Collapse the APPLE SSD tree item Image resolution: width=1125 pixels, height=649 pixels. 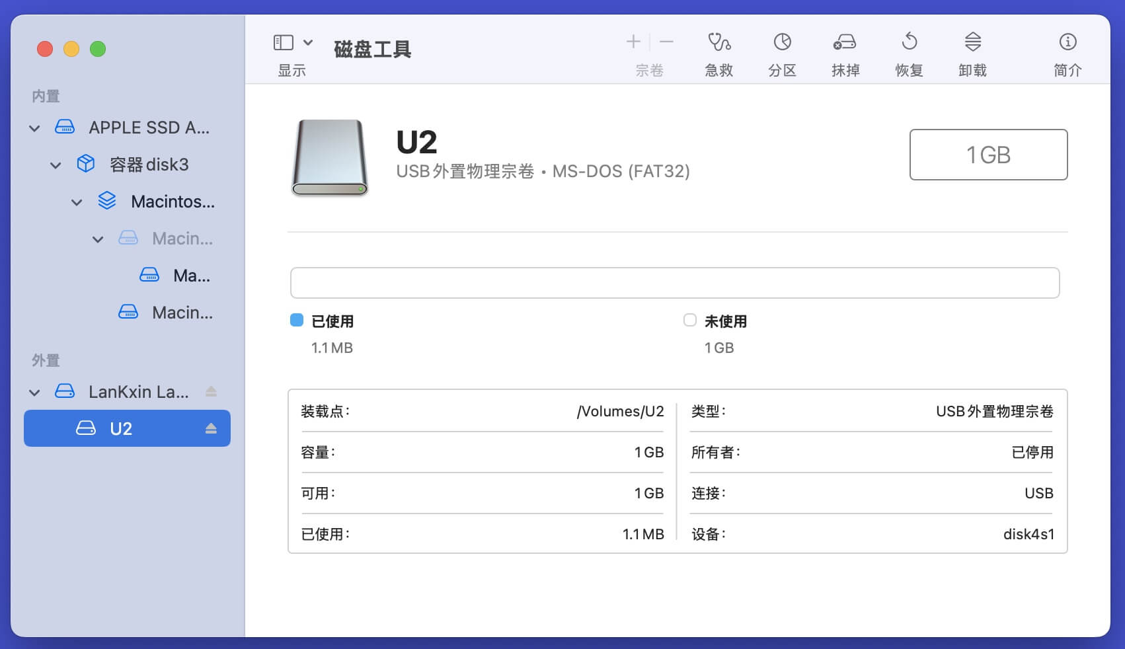pos(34,128)
